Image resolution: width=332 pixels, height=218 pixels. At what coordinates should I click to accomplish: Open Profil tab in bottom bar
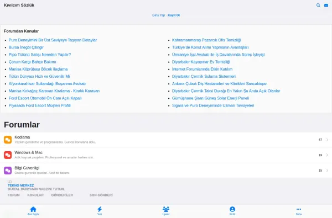(x=232, y=211)
